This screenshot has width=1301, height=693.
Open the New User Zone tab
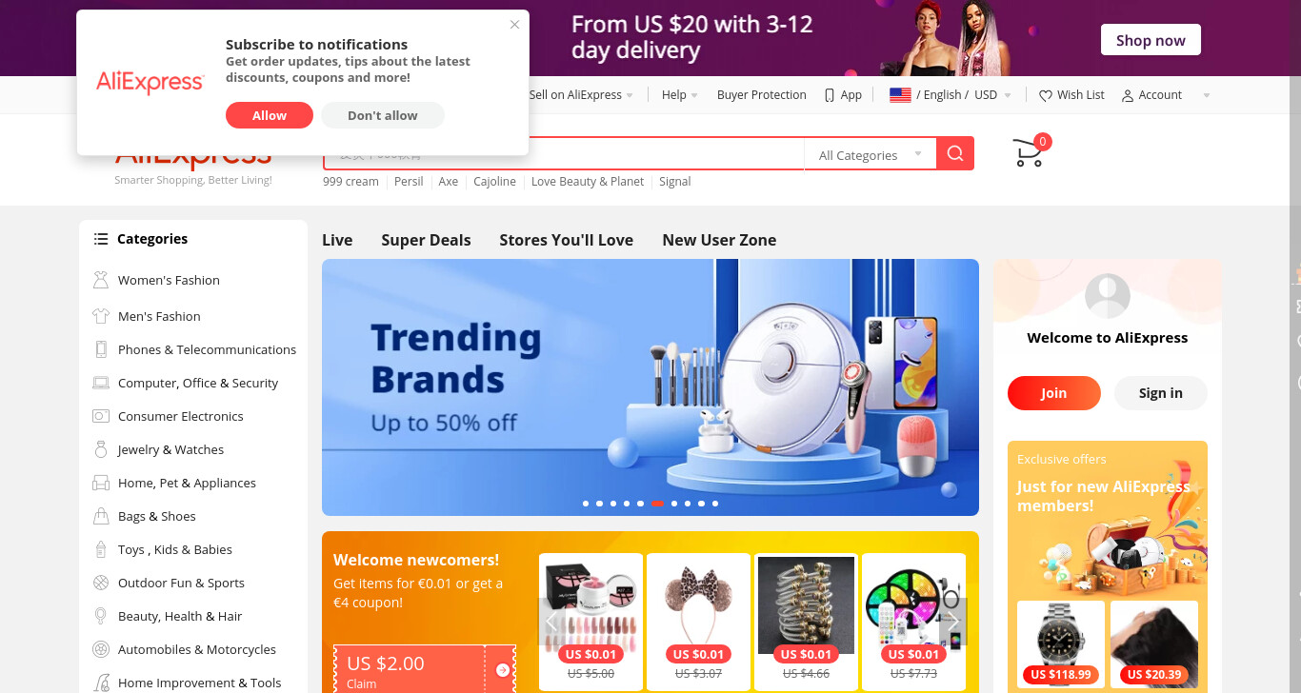tap(719, 240)
